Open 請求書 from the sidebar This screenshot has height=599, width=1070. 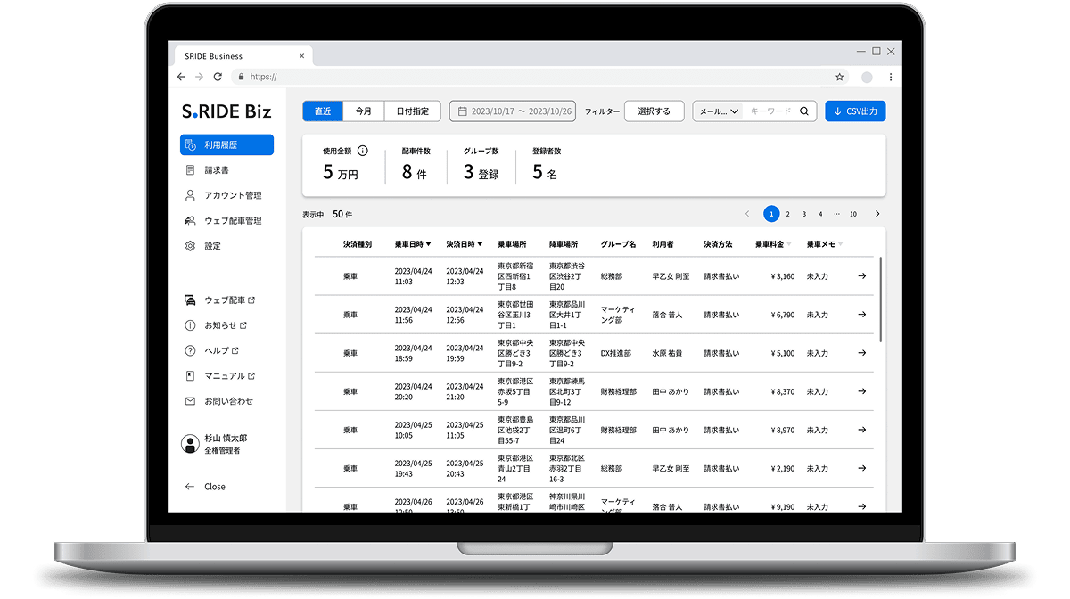[217, 170]
